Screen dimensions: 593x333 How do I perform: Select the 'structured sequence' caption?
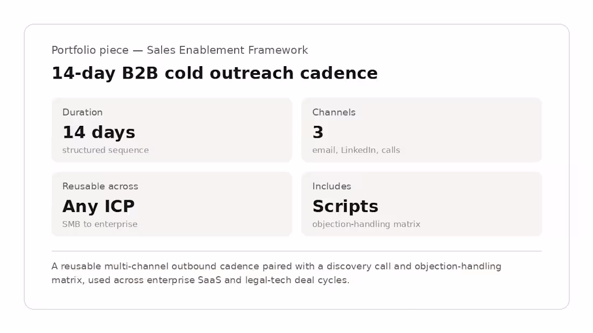[106, 150]
